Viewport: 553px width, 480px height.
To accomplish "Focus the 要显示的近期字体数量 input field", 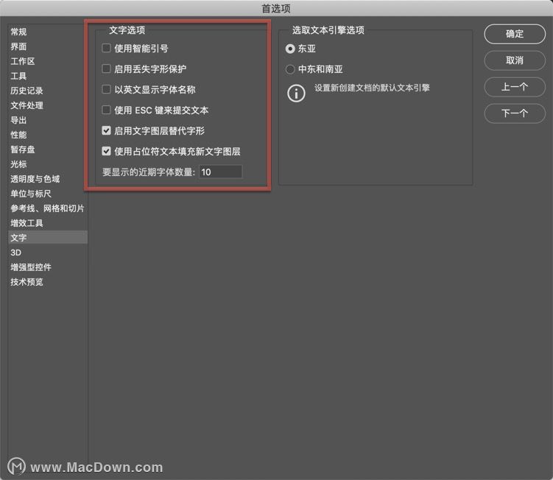I will point(221,172).
